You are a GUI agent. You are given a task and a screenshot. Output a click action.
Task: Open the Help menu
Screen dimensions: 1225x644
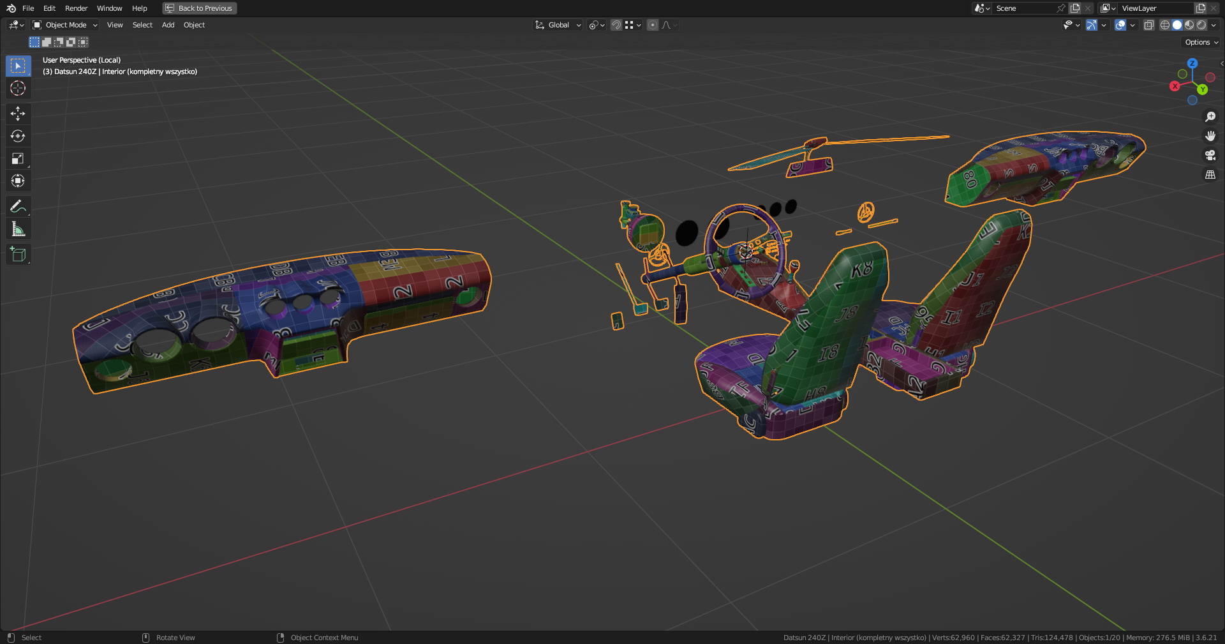140,8
